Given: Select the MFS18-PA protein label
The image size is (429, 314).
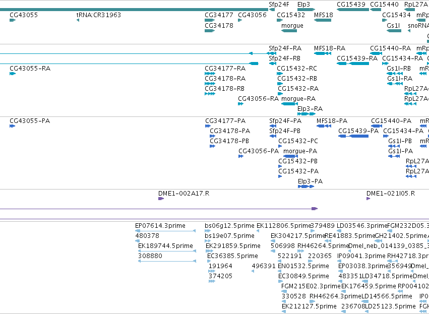Looking at the screenshot, I should pyautogui.click(x=332, y=121).
